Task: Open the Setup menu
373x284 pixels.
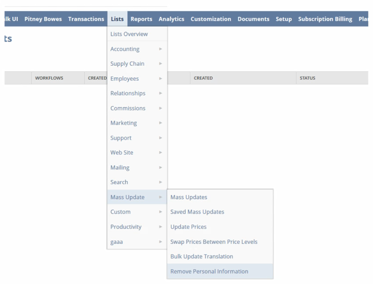Action: (x=284, y=19)
